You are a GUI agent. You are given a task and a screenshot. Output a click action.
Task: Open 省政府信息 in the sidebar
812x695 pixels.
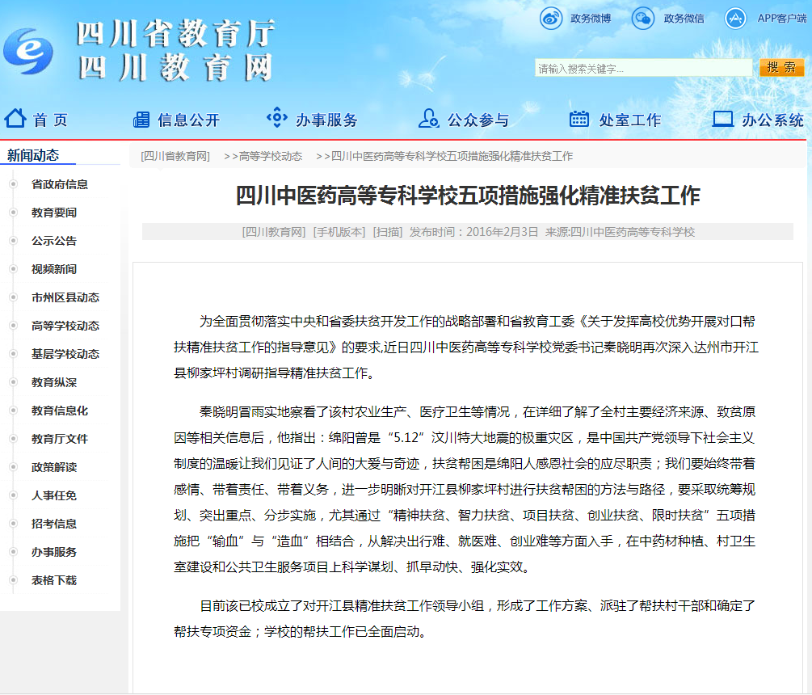(x=60, y=184)
